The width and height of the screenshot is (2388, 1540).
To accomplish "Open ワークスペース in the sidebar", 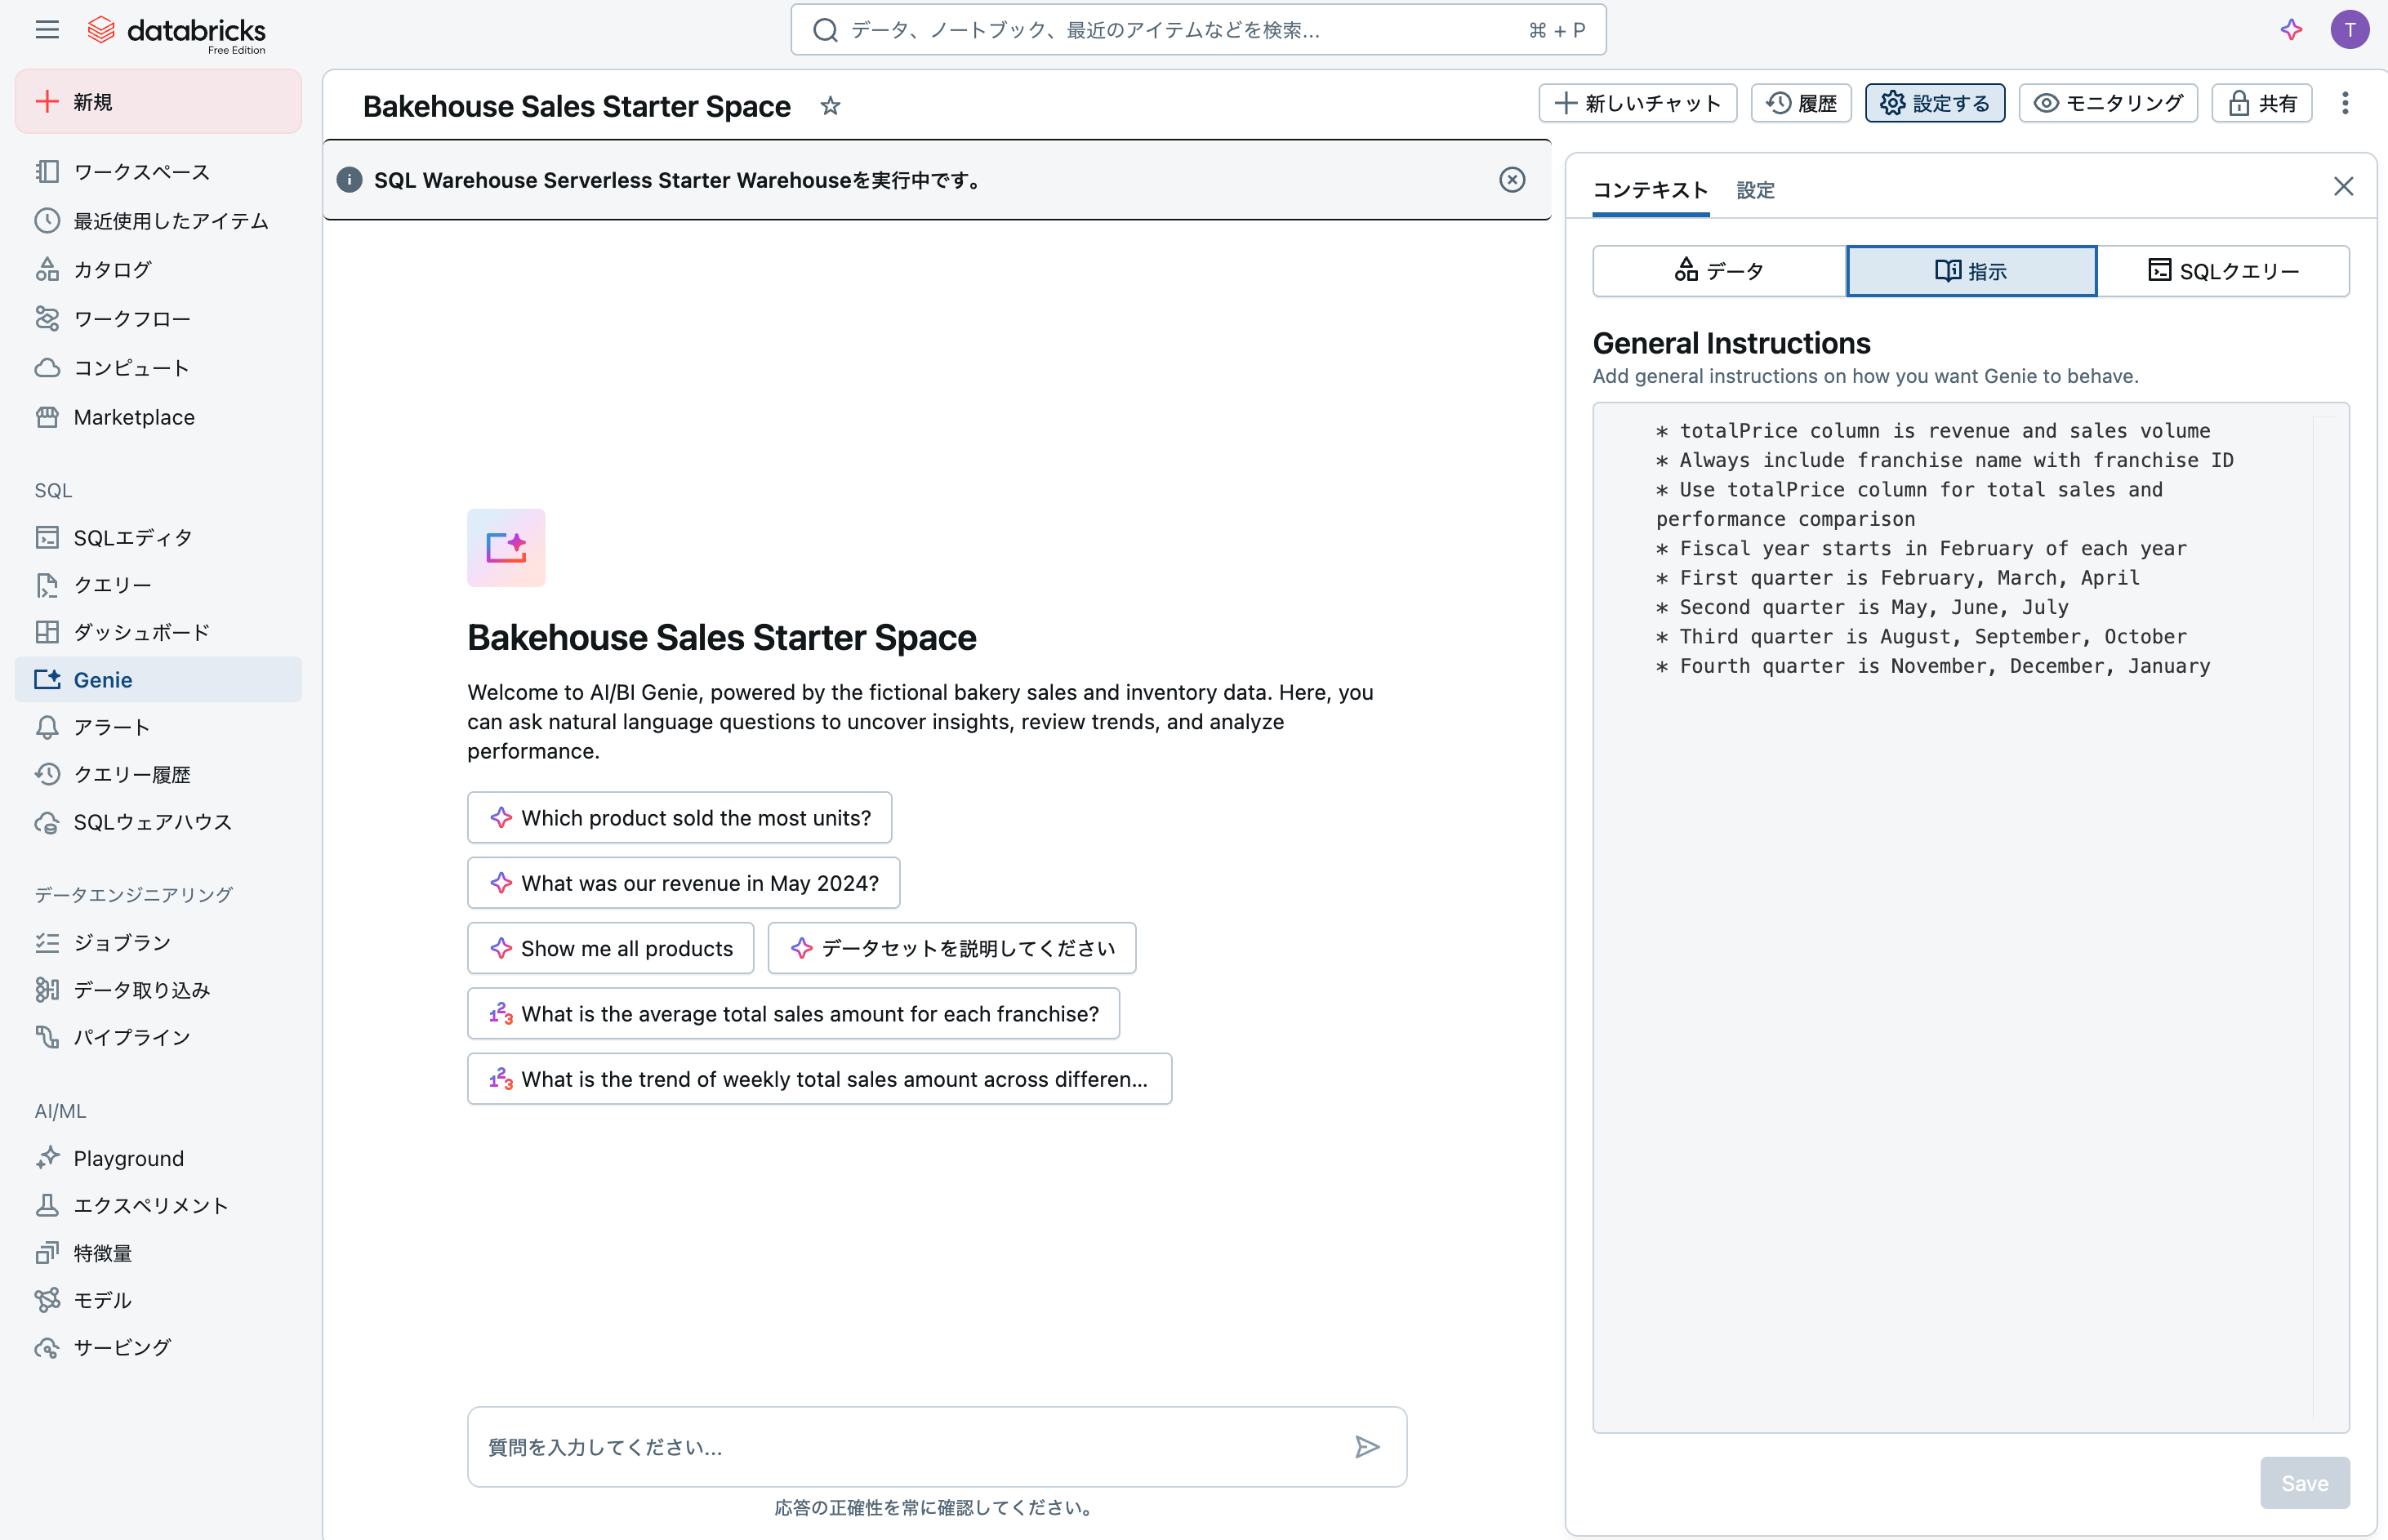I will click(158, 172).
